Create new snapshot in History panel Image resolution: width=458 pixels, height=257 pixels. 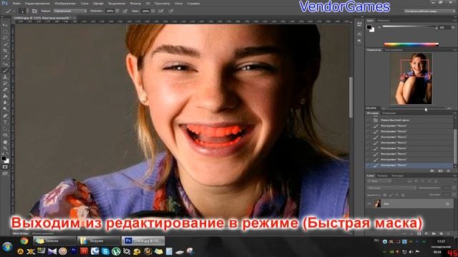point(440,171)
